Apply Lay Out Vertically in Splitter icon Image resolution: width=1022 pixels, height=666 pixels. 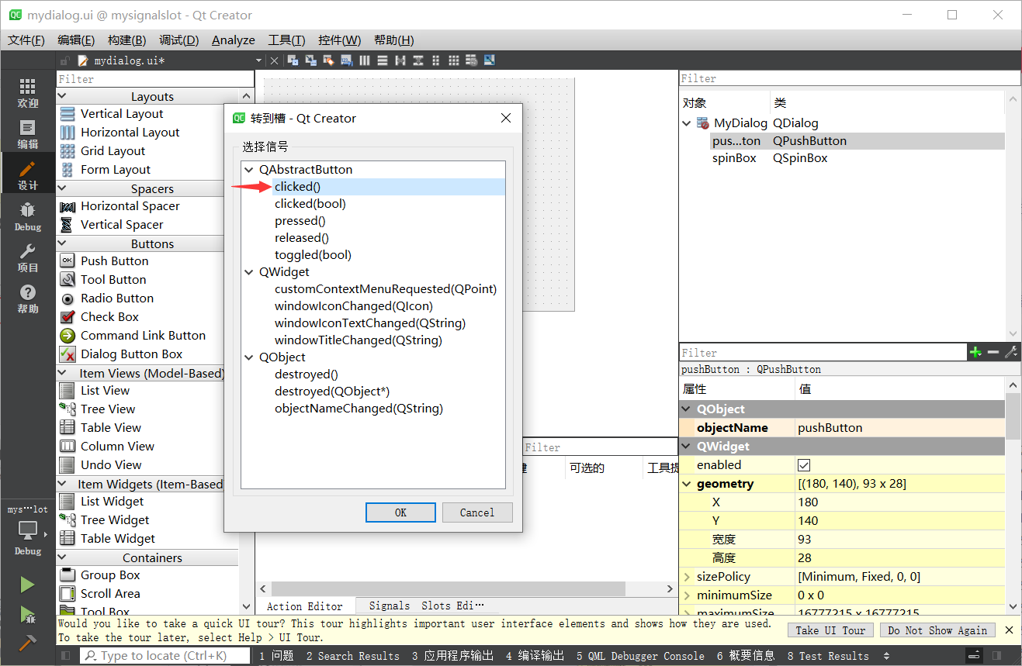coord(418,60)
